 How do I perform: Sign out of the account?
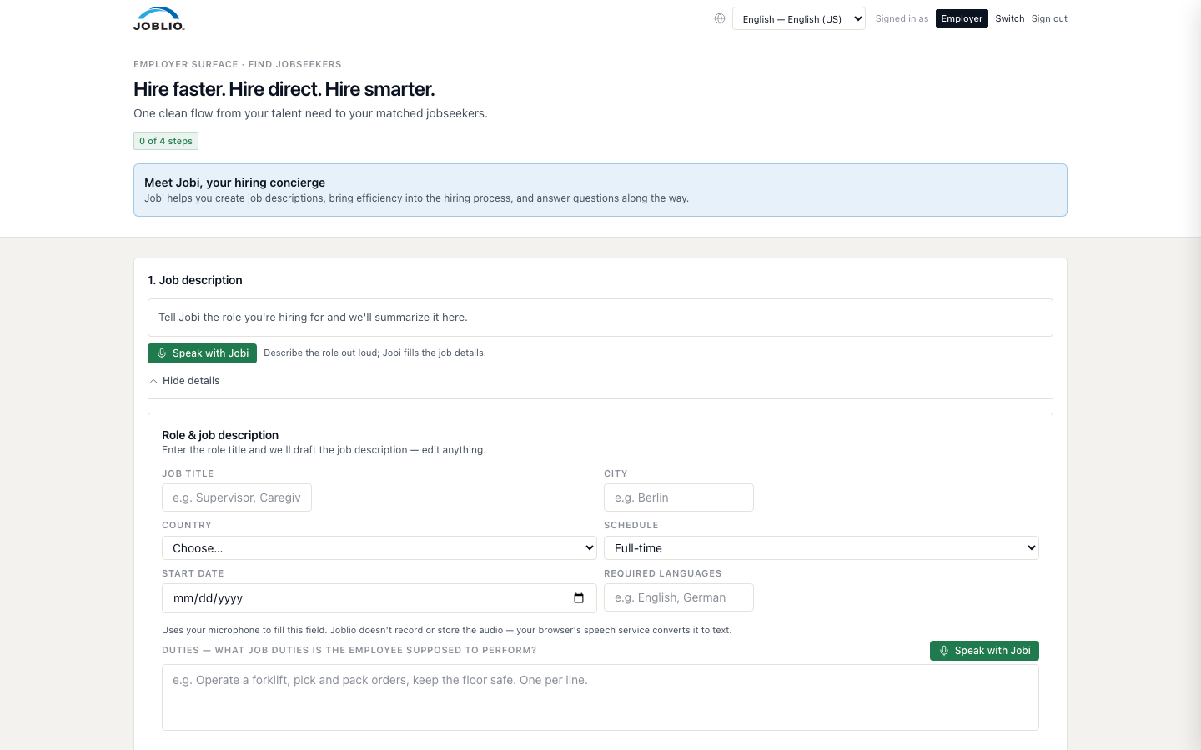point(1049,18)
